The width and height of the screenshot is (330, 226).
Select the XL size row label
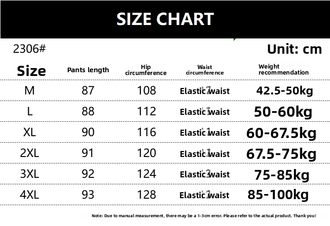(30, 132)
